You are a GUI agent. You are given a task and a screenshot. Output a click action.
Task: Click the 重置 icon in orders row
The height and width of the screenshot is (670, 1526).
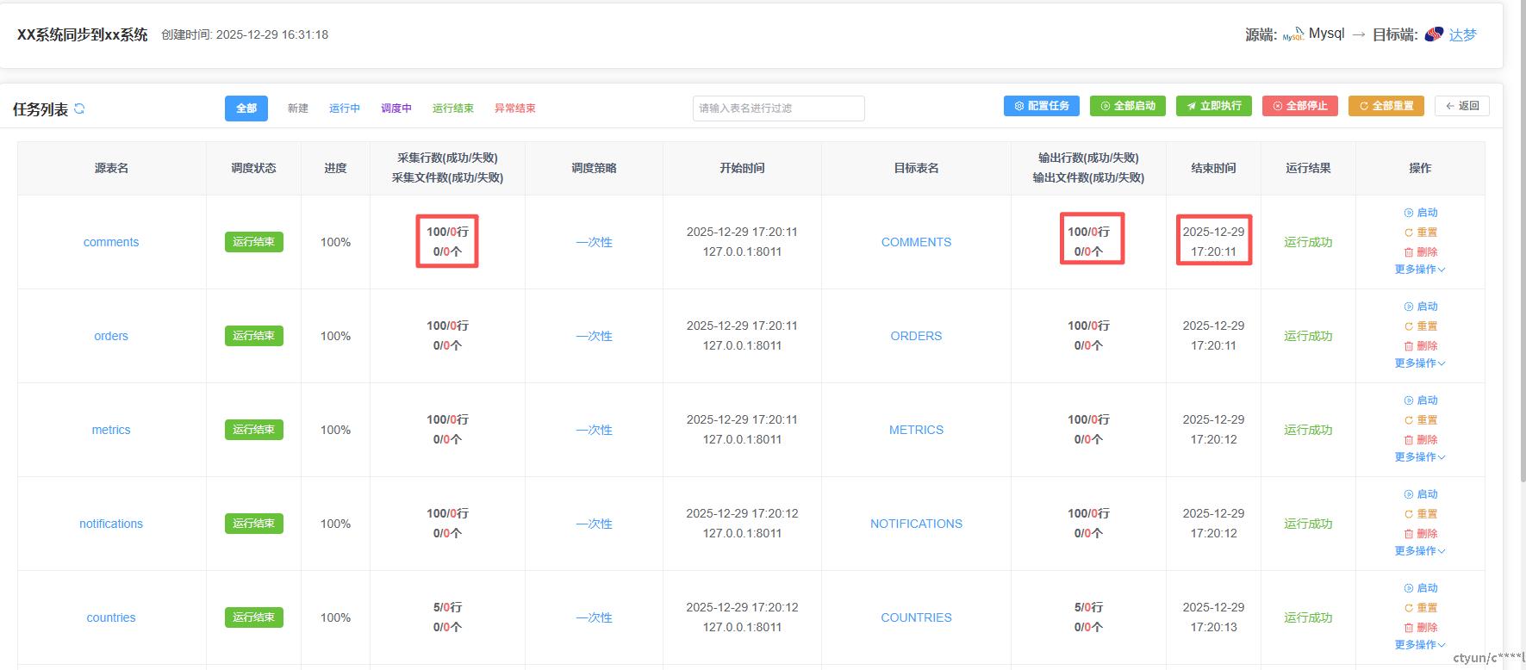click(1409, 326)
